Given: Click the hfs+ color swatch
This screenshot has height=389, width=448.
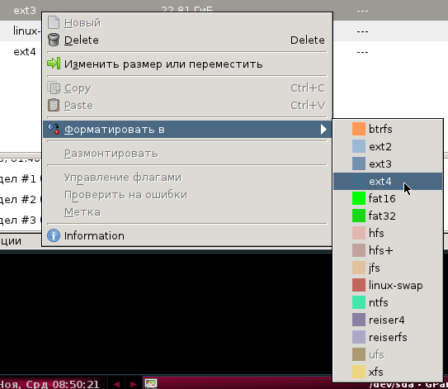Looking at the screenshot, I should click(359, 250).
